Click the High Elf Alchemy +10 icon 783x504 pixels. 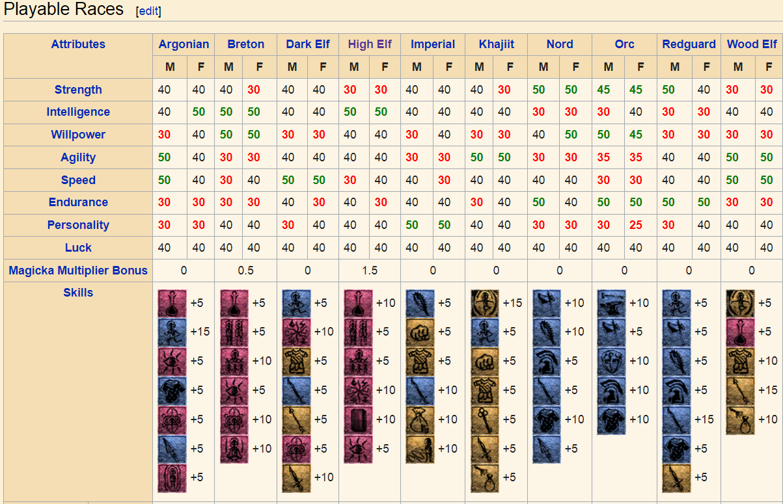pyautogui.click(x=358, y=304)
